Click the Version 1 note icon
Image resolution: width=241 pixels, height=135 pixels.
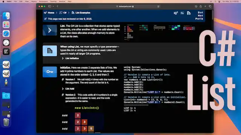pyautogui.click(x=63, y=79)
